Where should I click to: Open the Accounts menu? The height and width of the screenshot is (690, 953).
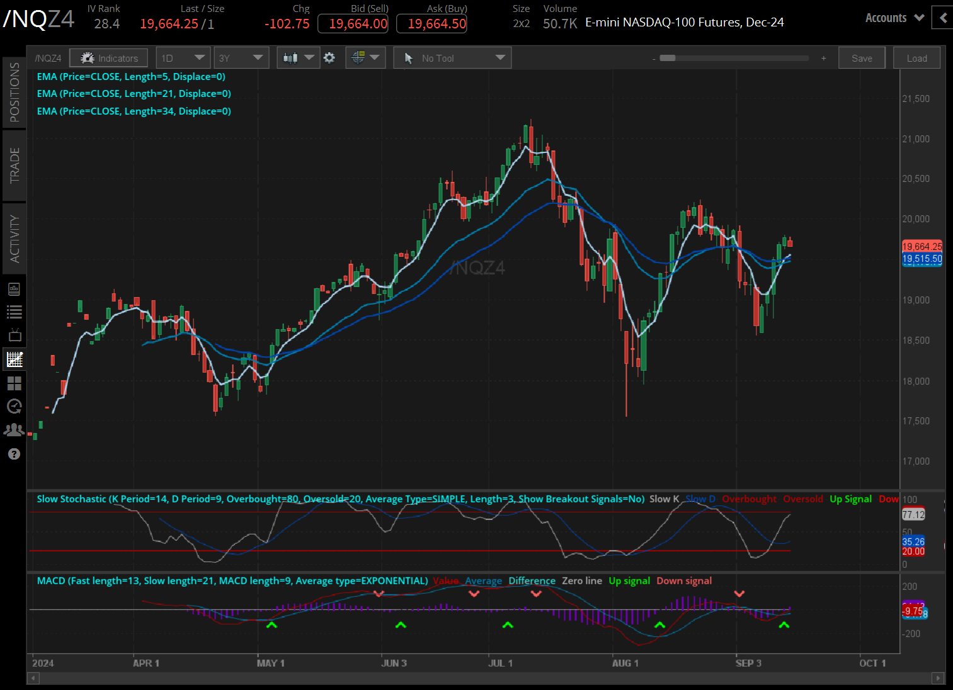[886, 18]
